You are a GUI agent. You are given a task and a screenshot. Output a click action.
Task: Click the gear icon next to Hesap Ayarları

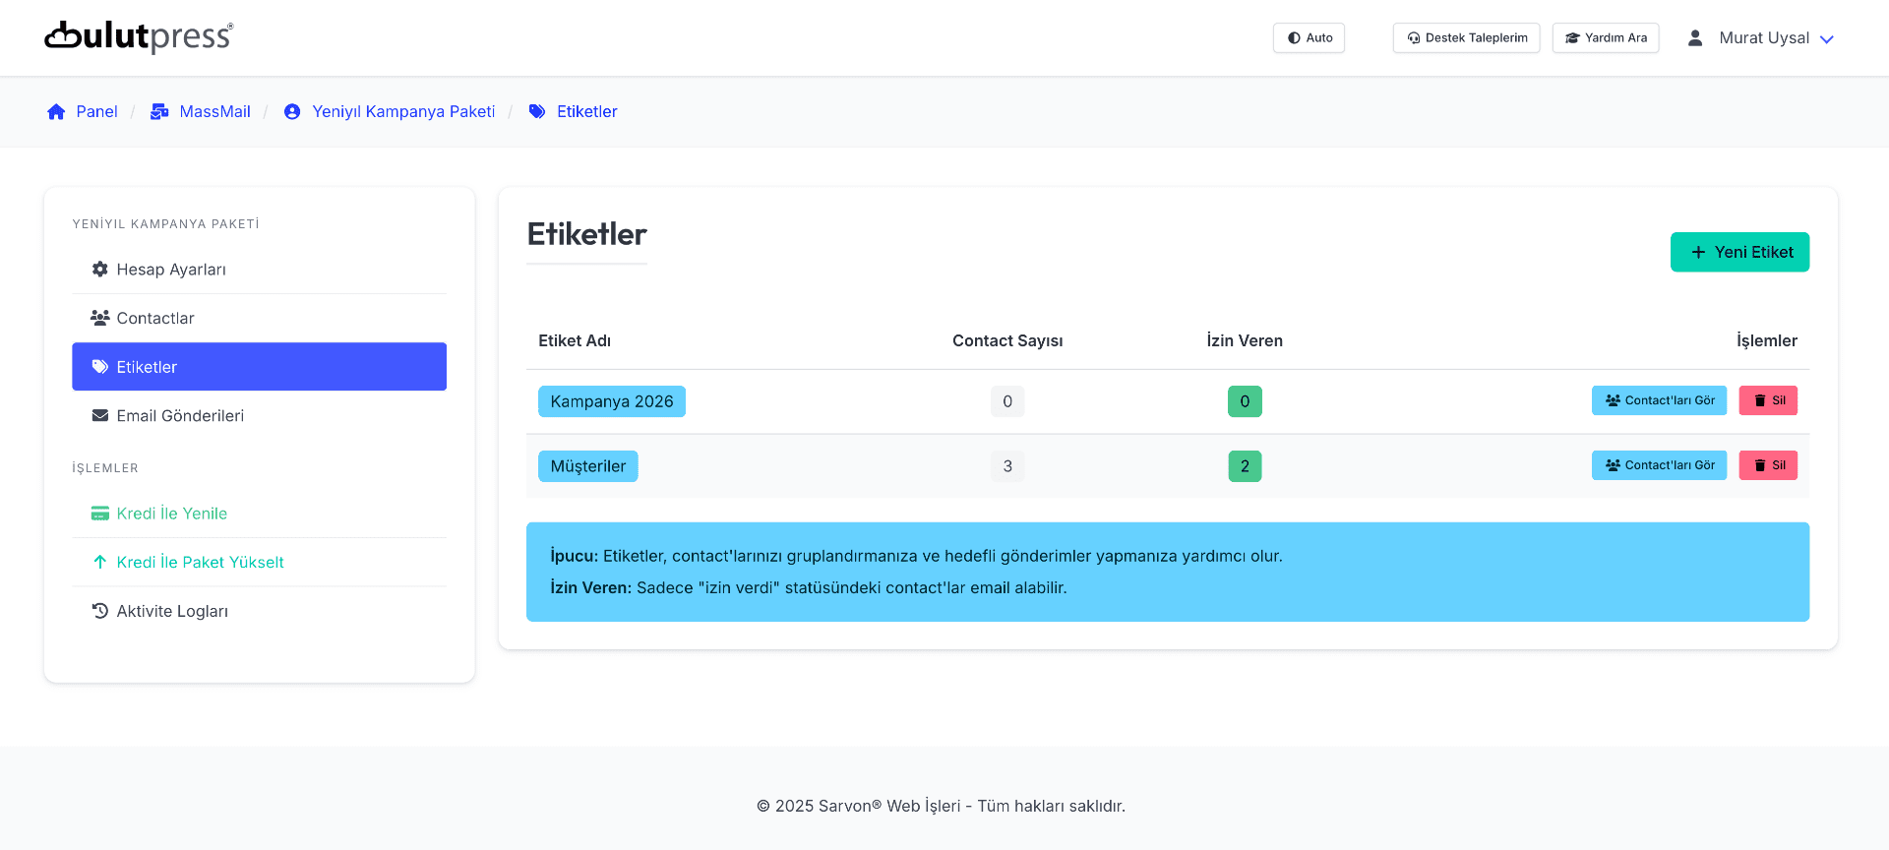pos(99,270)
